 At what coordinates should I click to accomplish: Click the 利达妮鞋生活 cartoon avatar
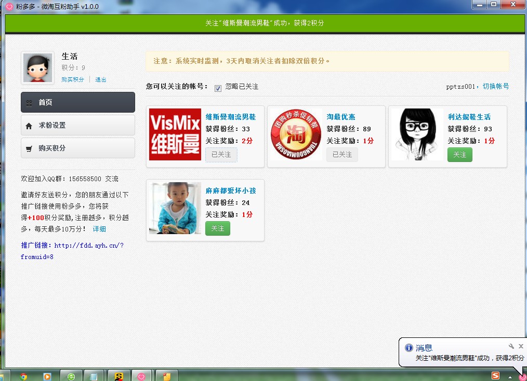[417, 134]
